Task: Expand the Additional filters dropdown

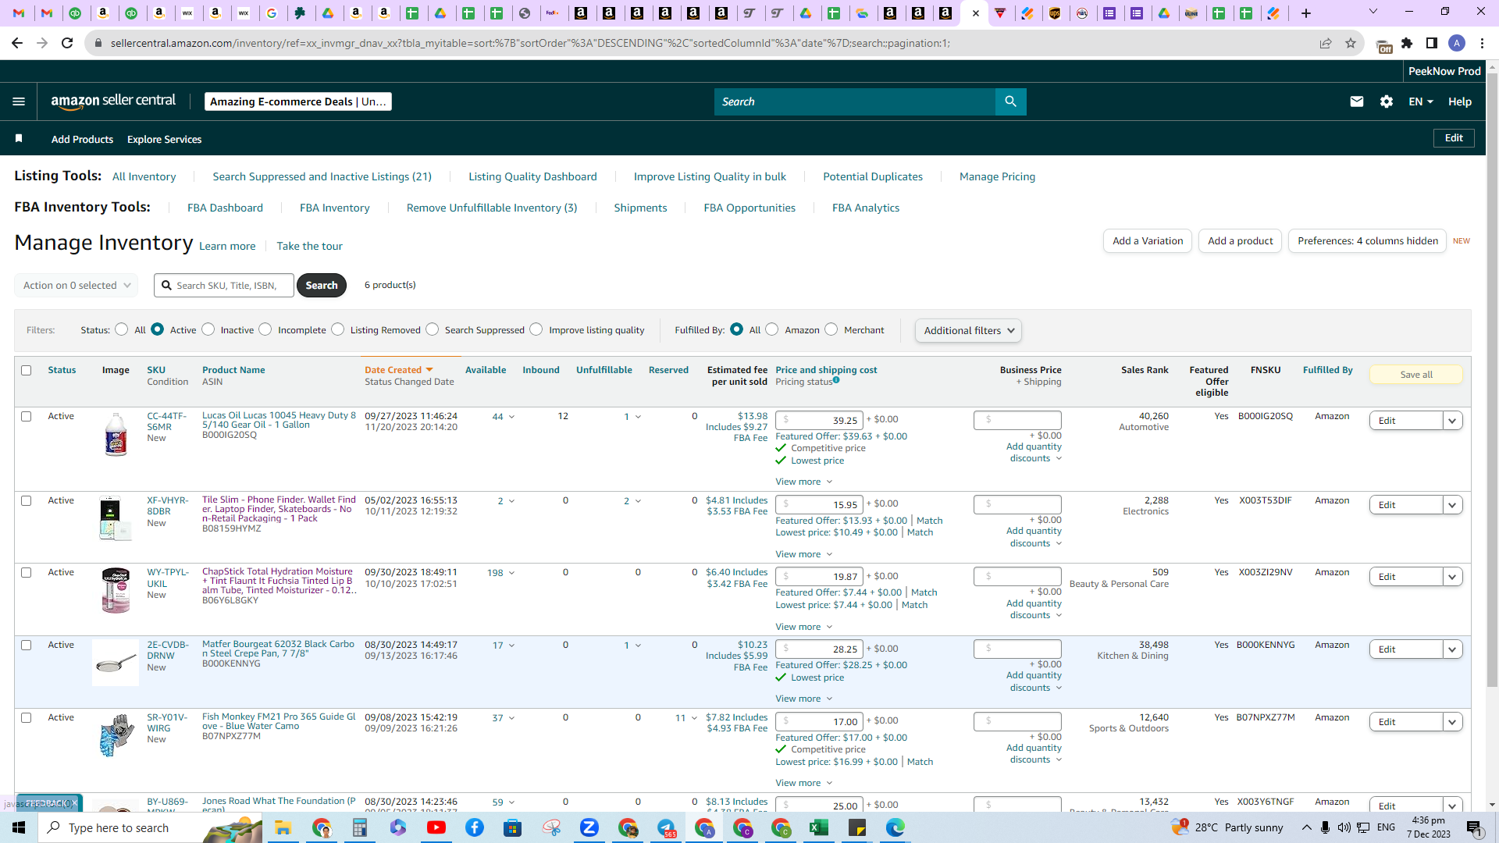Action: click(x=968, y=330)
